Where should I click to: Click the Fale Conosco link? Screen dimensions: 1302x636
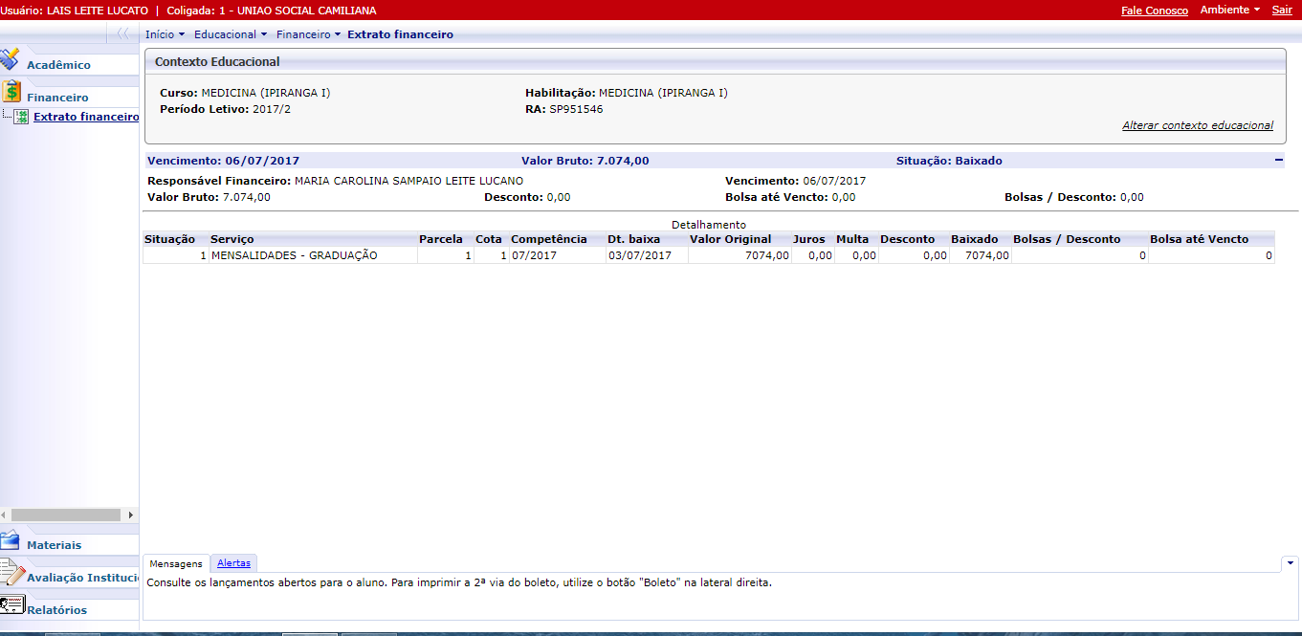tap(1154, 11)
